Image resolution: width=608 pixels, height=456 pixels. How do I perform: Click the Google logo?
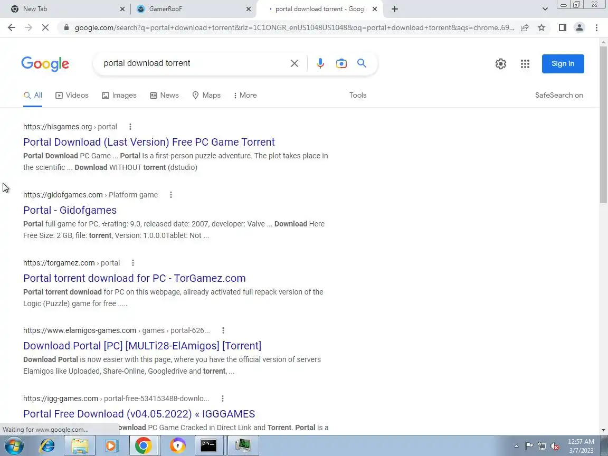pos(45,64)
